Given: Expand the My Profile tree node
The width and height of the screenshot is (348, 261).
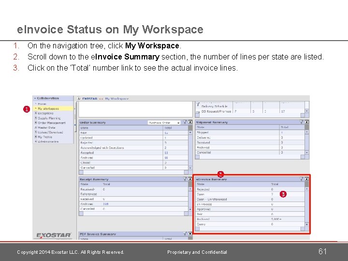Looking at the screenshot, I should click(x=35, y=137).
